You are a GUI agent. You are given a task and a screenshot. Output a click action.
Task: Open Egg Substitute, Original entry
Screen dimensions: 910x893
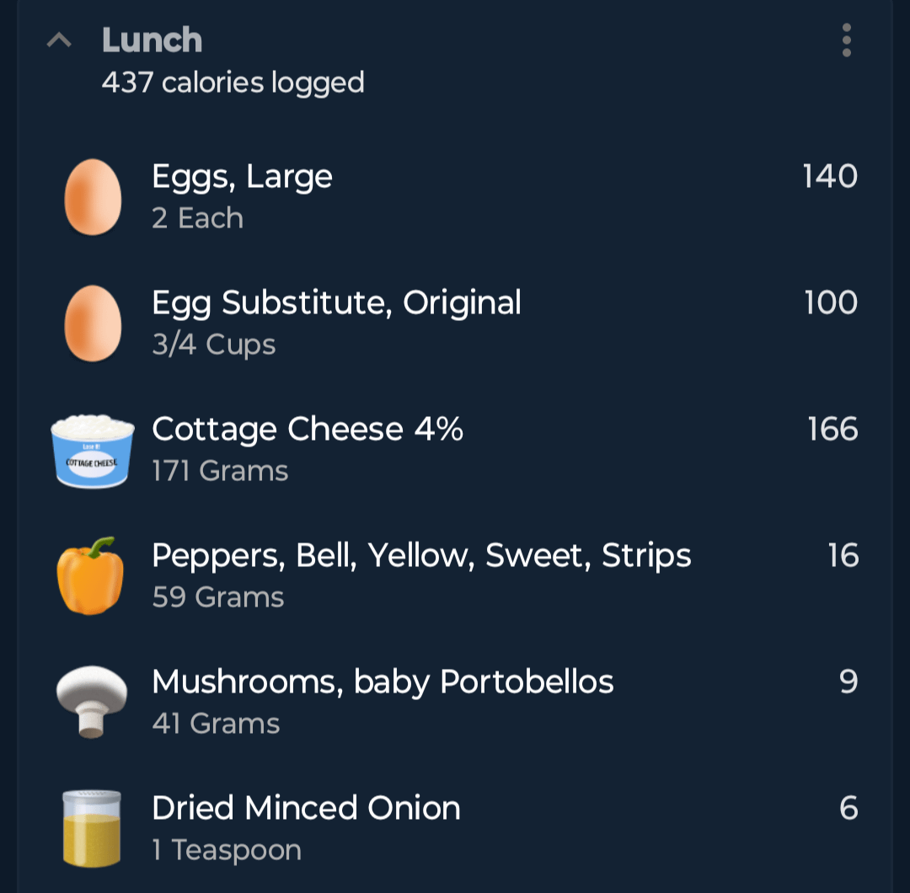pos(455,324)
